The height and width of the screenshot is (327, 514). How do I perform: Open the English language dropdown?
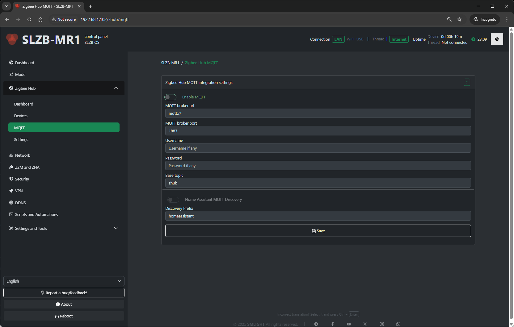click(x=64, y=281)
